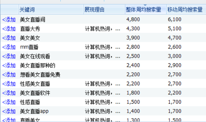Click overall search volume 2,800

[x=133, y=47]
